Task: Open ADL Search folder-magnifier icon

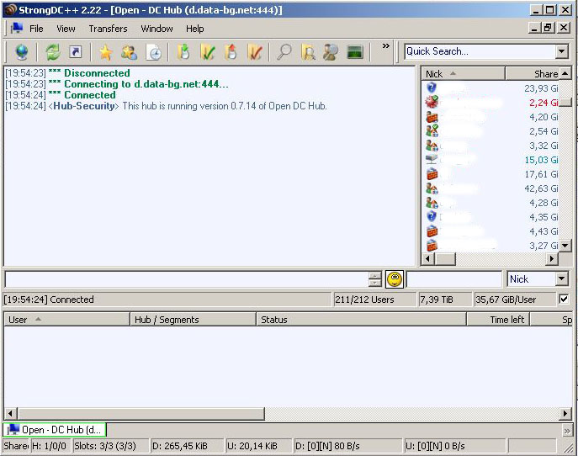Action: tap(308, 51)
